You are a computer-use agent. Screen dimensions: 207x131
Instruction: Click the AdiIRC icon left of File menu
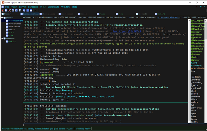[x=3, y=7]
